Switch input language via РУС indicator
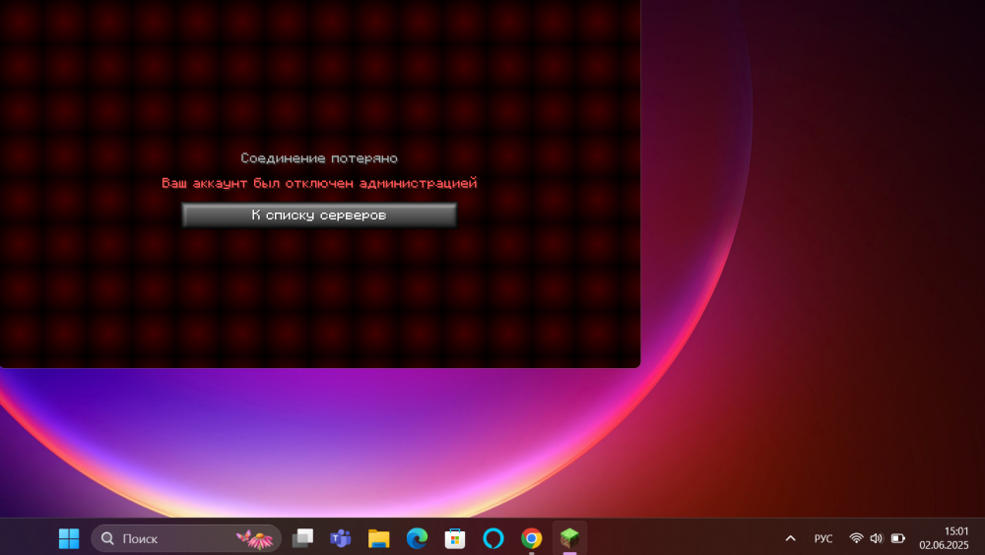This screenshot has width=985, height=555. pos(822,538)
